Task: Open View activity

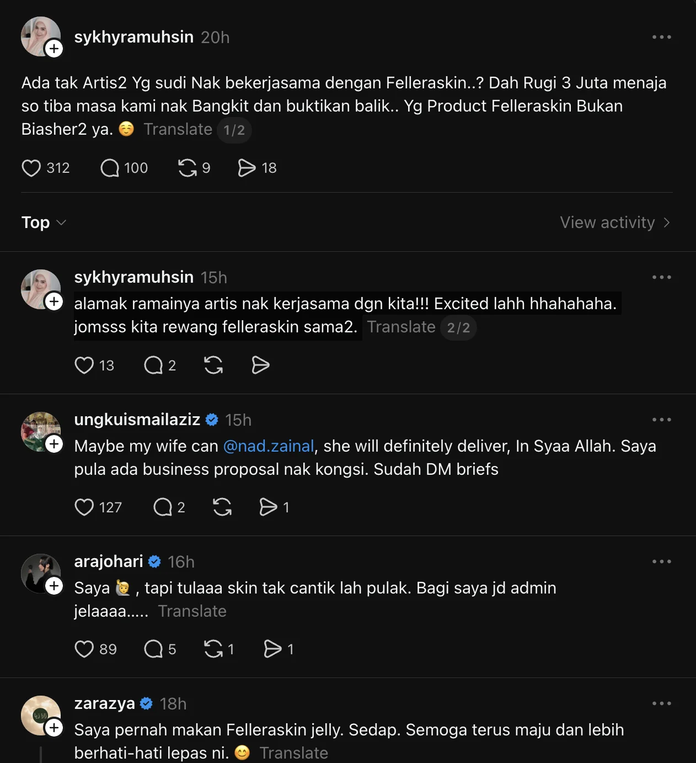Action: coord(614,222)
